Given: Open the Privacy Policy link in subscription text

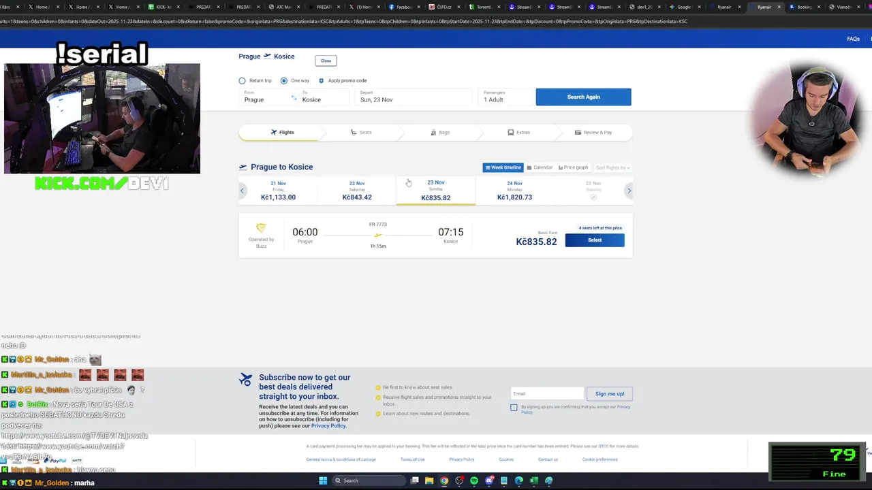Looking at the screenshot, I should 328,425.
